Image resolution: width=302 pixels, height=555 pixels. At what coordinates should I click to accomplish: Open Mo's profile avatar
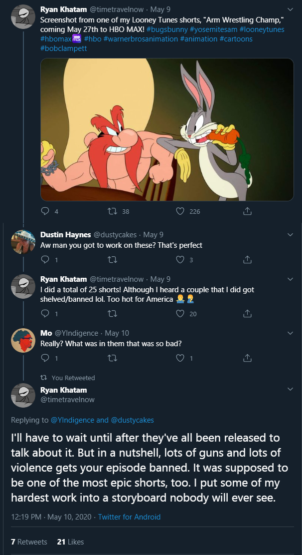coord(23,341)
